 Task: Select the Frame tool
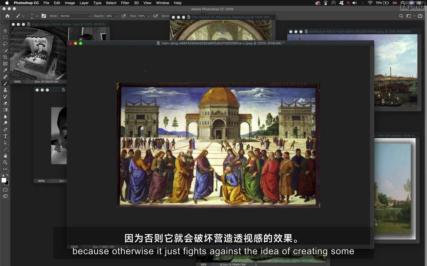pyautogui.click(x=5, y=64)
